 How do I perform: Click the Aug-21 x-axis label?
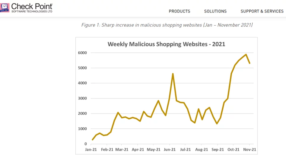pos(202,149)
